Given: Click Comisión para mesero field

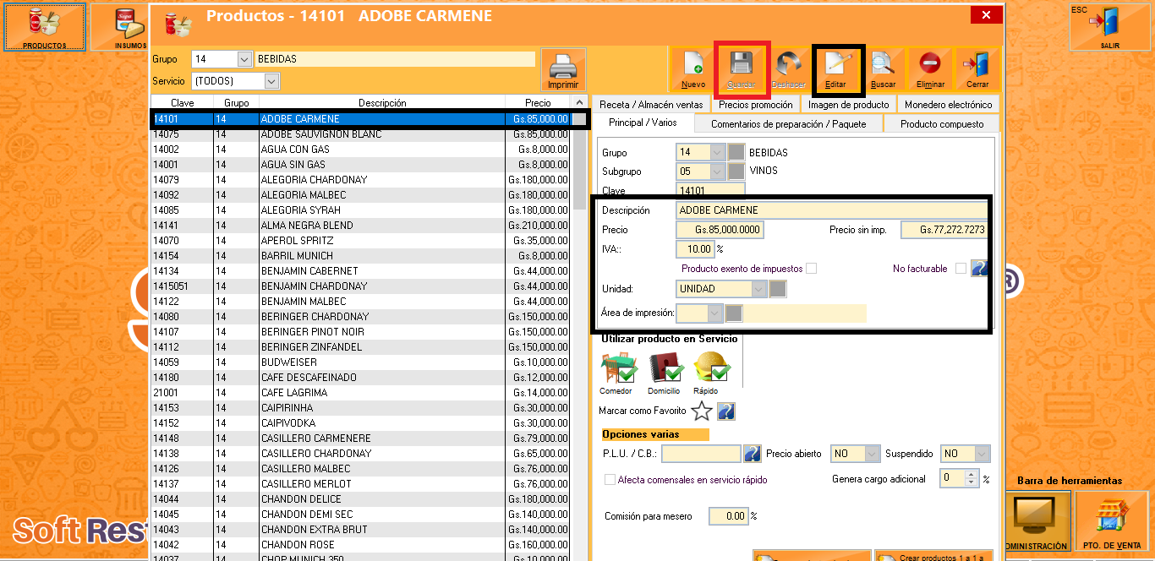Looking at the screenshot, I should click(727, 515).
